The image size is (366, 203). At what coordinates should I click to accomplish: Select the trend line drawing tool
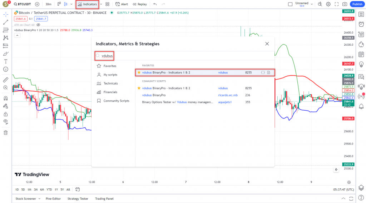(x=6, y=22)
